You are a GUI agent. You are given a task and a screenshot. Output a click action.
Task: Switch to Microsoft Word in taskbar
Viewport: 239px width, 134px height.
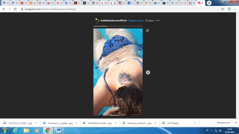pos(59,131)
